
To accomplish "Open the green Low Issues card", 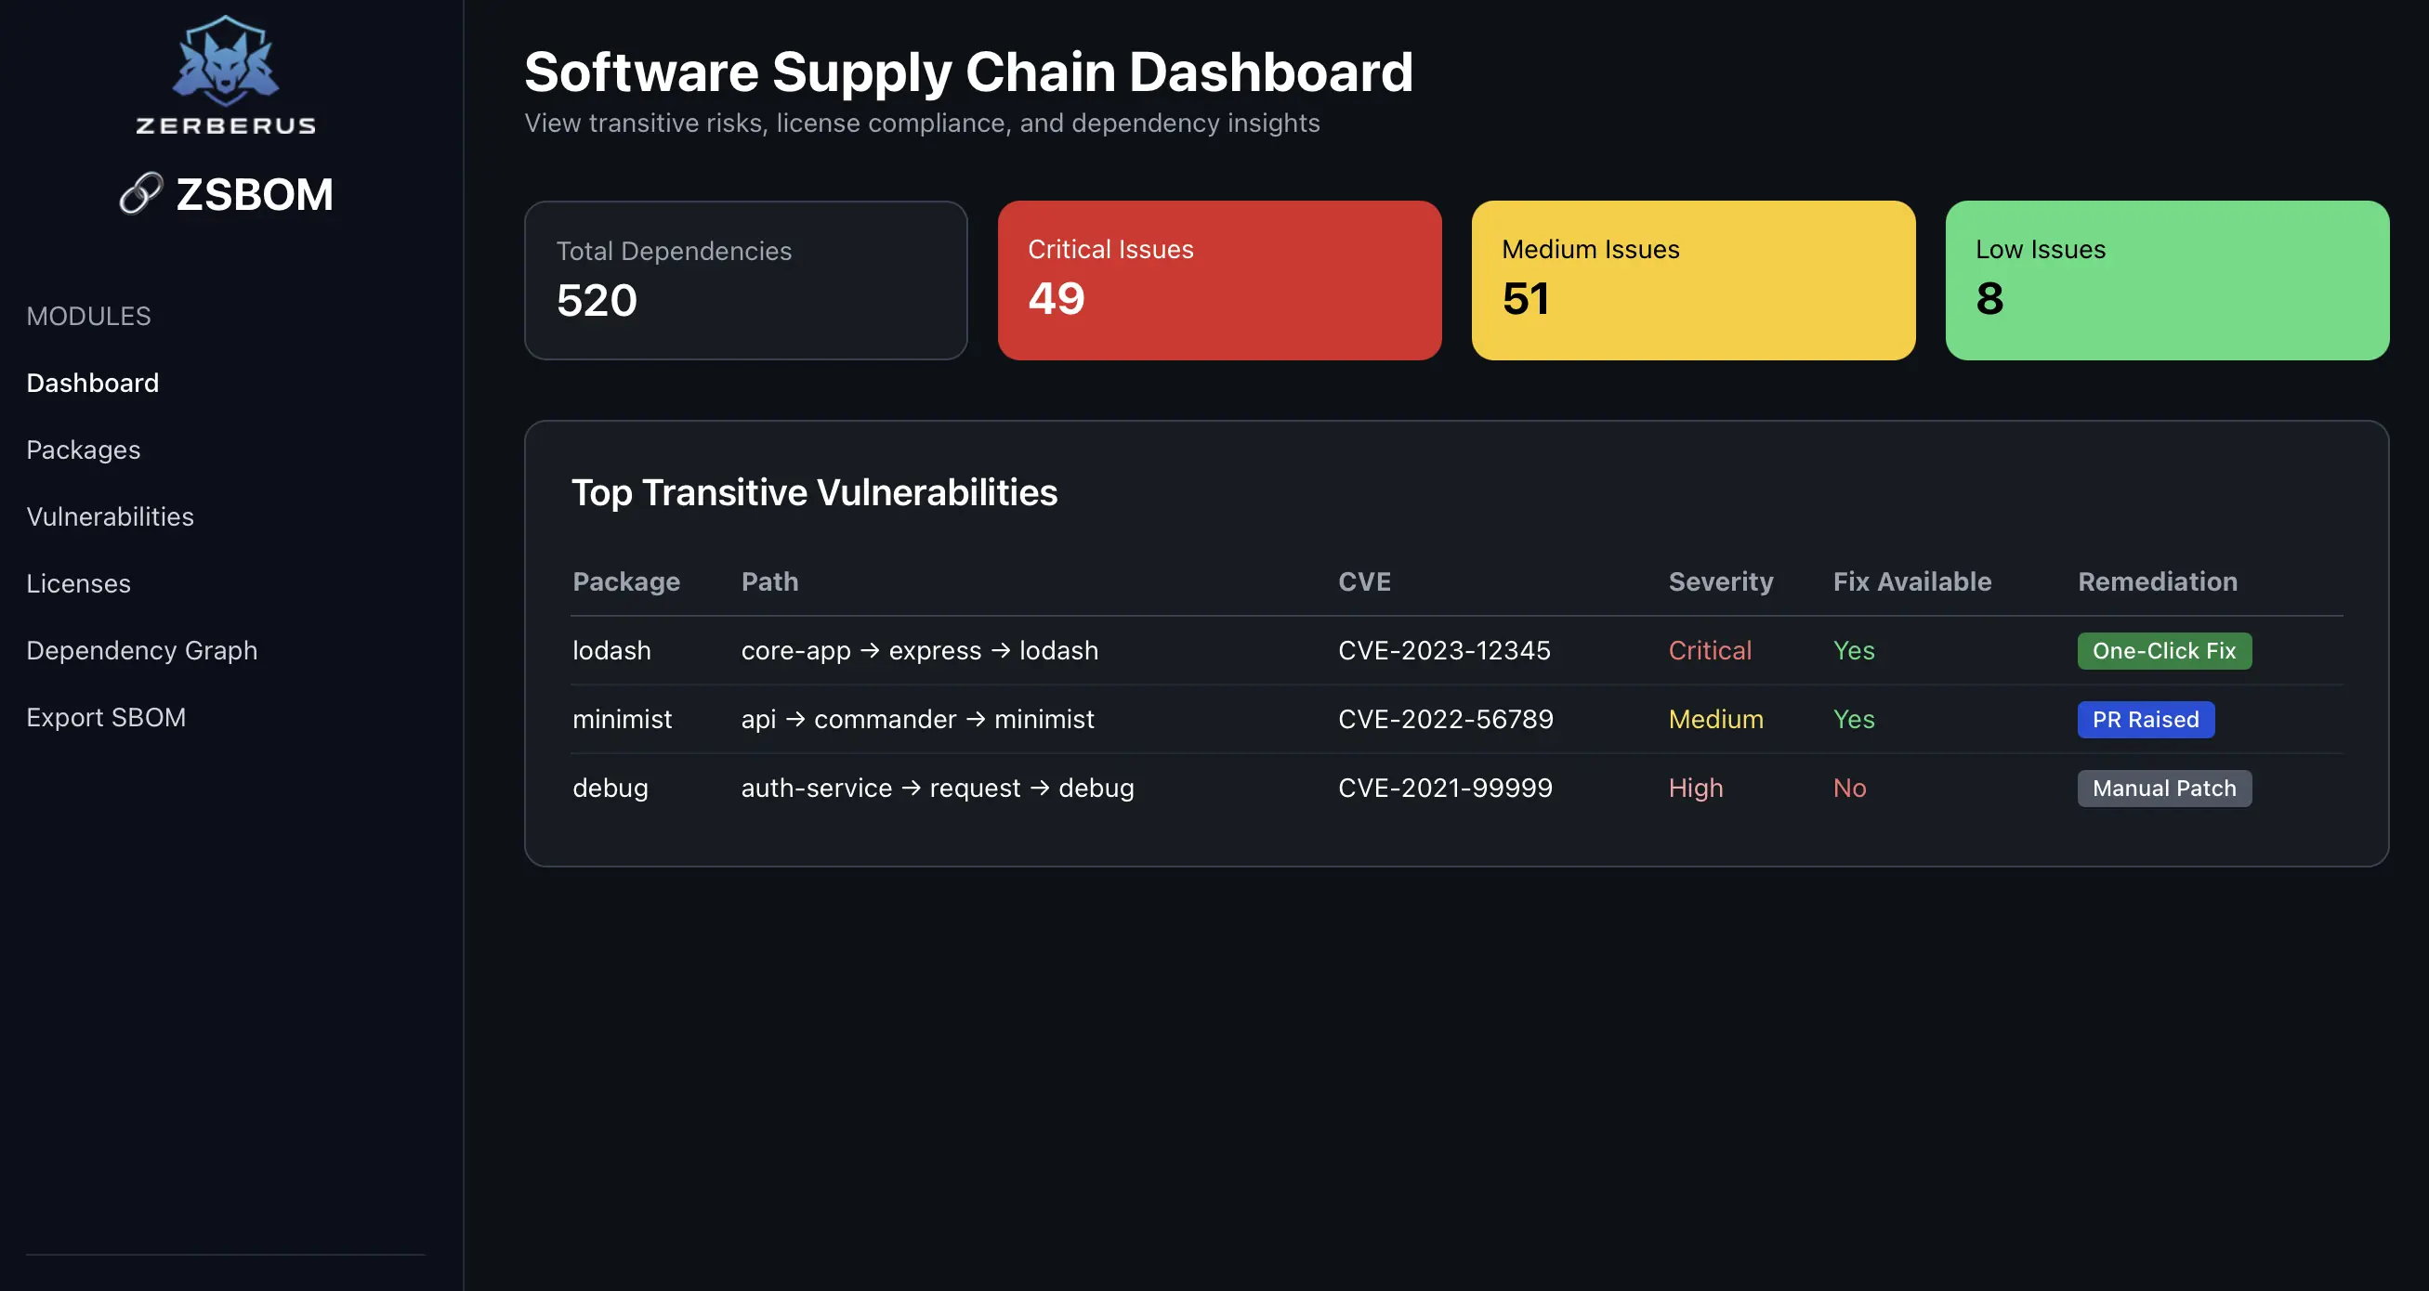I will [2166, 280].
